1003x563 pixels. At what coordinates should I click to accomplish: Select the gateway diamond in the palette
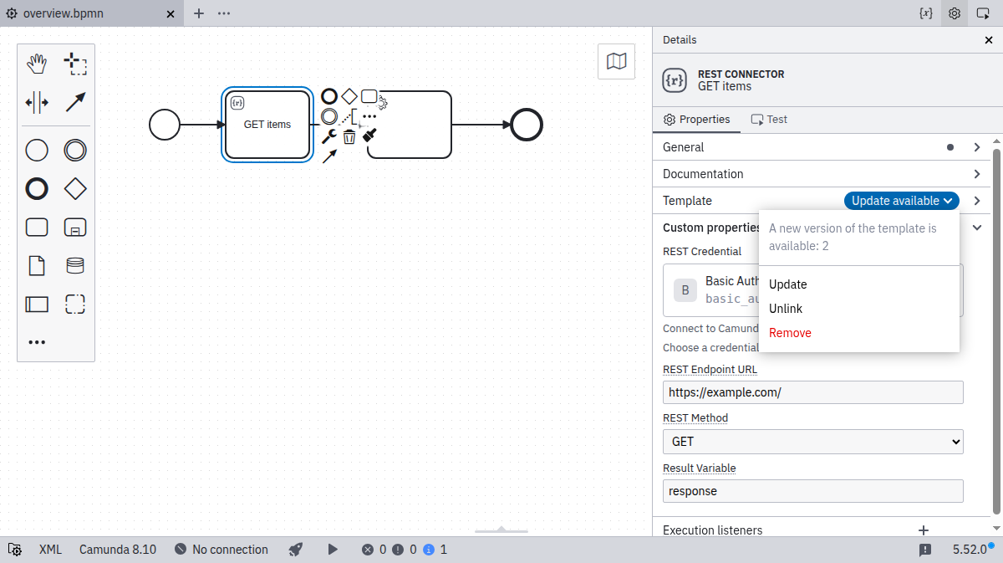click(75, 189)
